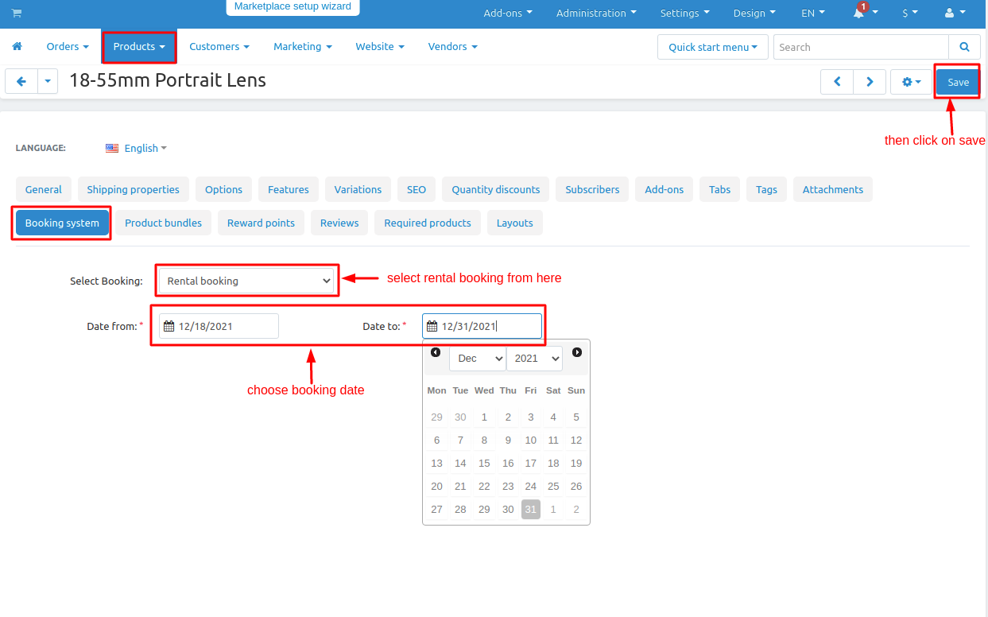Open the Marketing menu
The width and height of the screenshot is (988, 617).
click(303, 47)
